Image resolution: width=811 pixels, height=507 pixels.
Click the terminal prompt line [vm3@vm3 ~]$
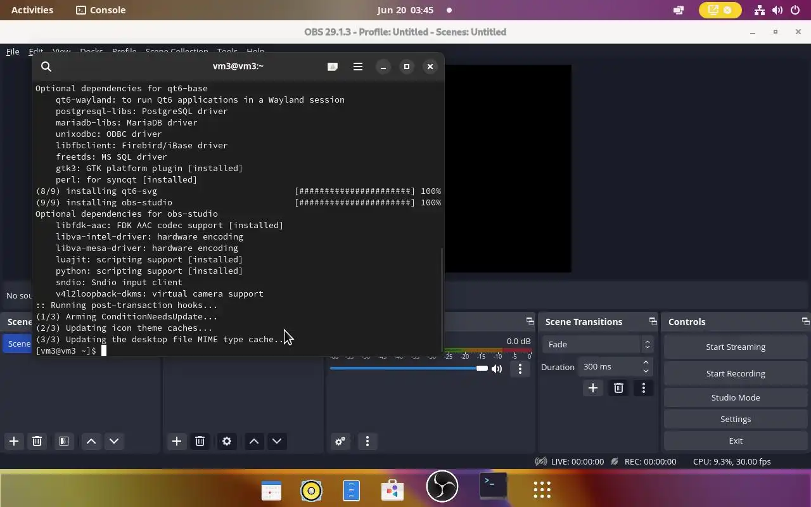[x=66, y=350]
